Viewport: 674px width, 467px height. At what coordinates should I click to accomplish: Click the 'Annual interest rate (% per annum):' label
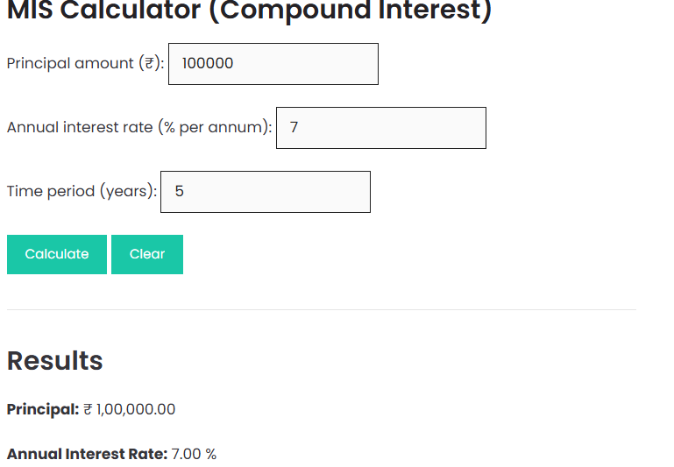(x=139, y=128)
